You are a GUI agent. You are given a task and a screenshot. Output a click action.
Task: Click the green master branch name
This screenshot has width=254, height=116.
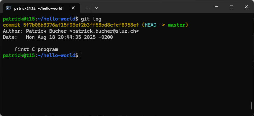[177, 25]
